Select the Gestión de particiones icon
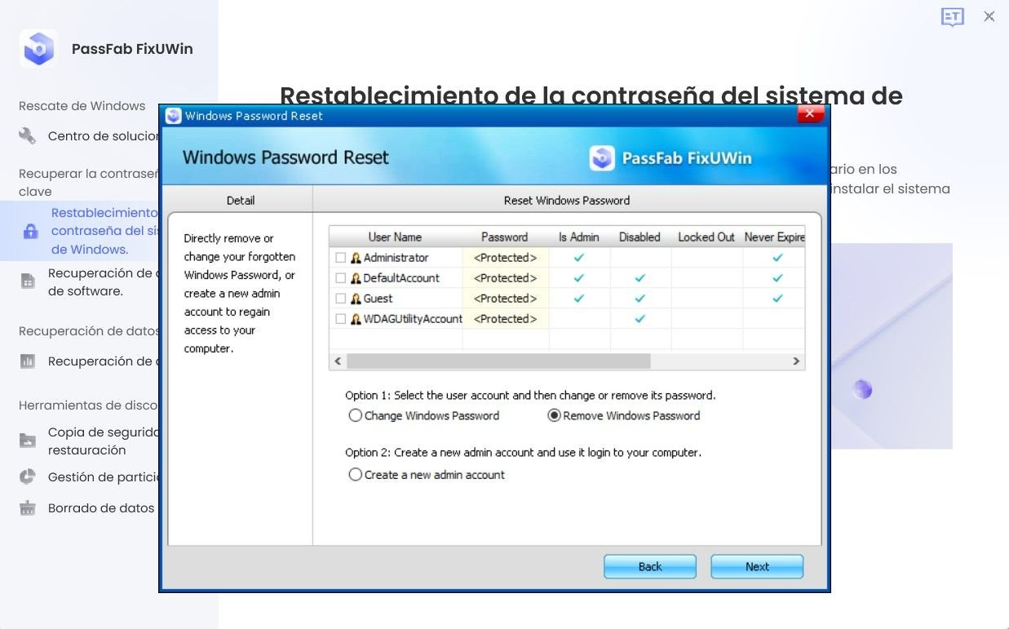Image resolution: width=1009 pixels, height=629 pixels. coord(28,476)
